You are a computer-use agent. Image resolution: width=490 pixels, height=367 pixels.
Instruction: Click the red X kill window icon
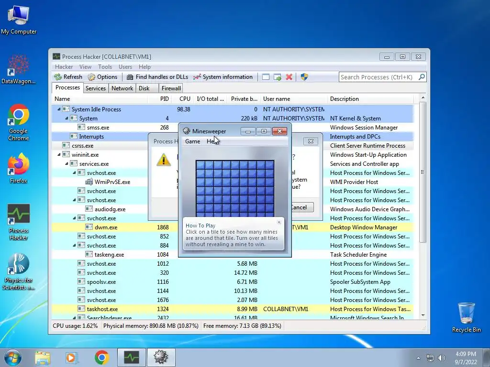point(289,77)
